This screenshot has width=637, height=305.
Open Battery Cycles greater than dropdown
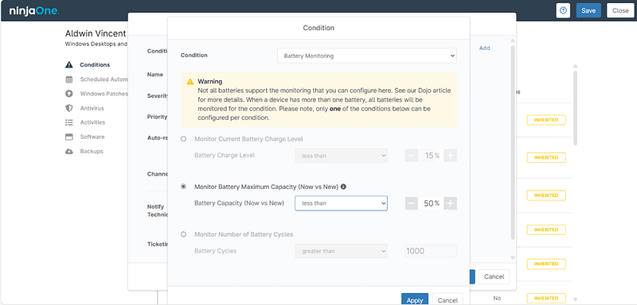342,251
